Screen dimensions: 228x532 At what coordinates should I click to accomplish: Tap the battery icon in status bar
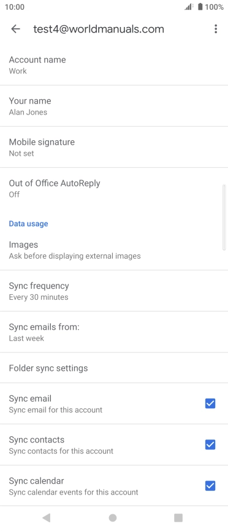200,7
